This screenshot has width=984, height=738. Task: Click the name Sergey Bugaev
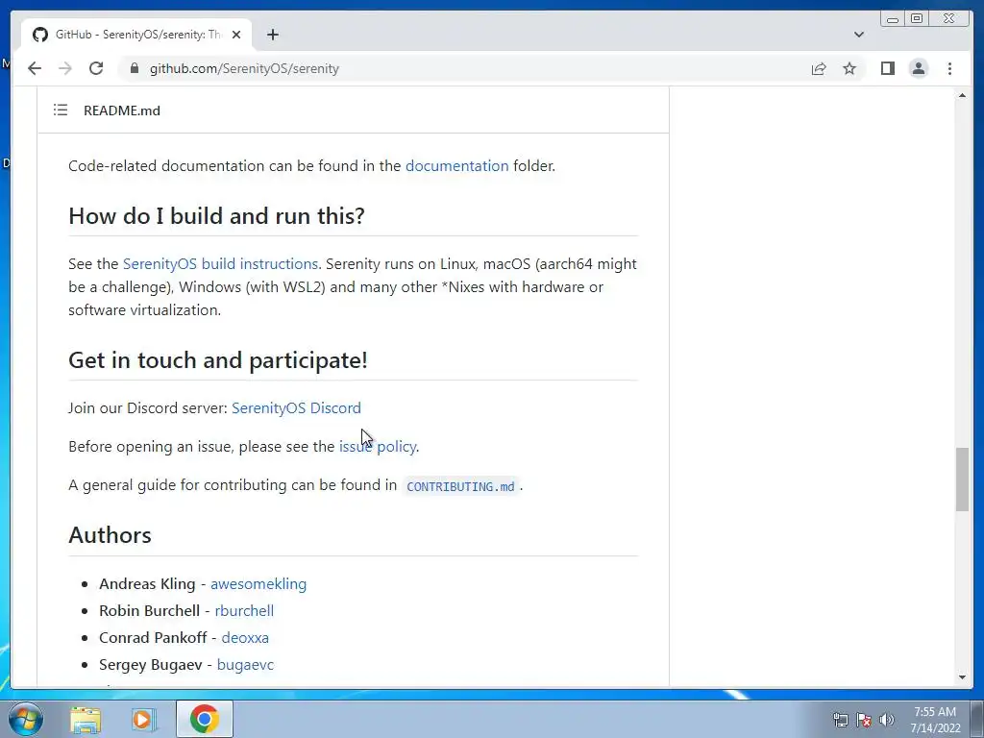[x=151, y=665]
